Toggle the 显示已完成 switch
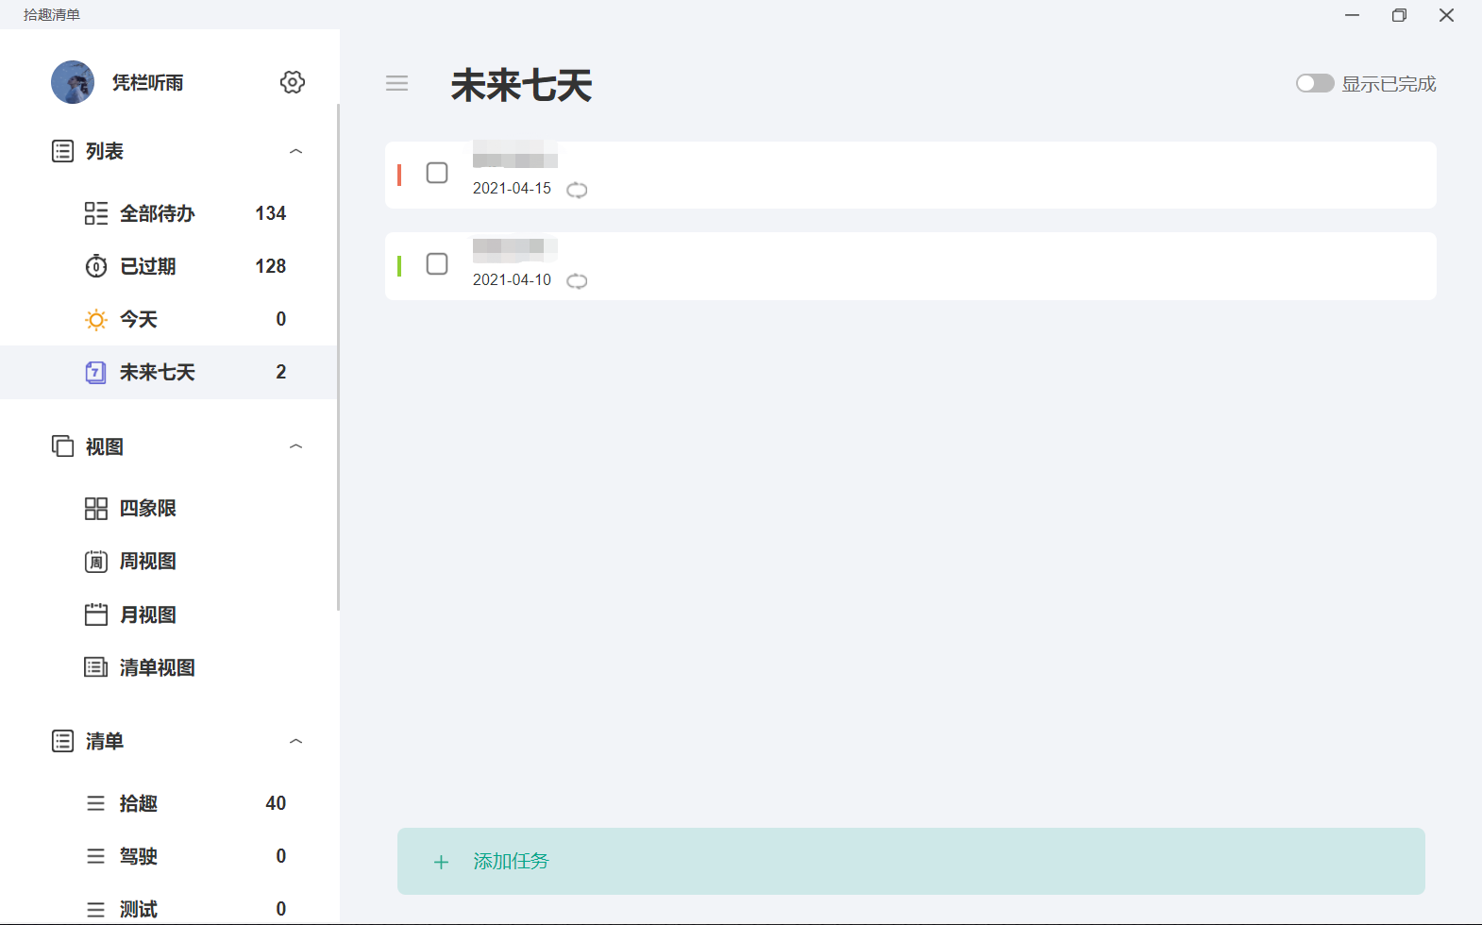 (x=1314, y=83)
